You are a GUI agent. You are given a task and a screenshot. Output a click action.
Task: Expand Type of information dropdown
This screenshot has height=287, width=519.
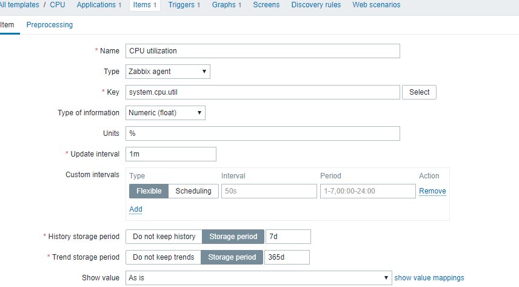pyautogui.click(x=166, y=113)
